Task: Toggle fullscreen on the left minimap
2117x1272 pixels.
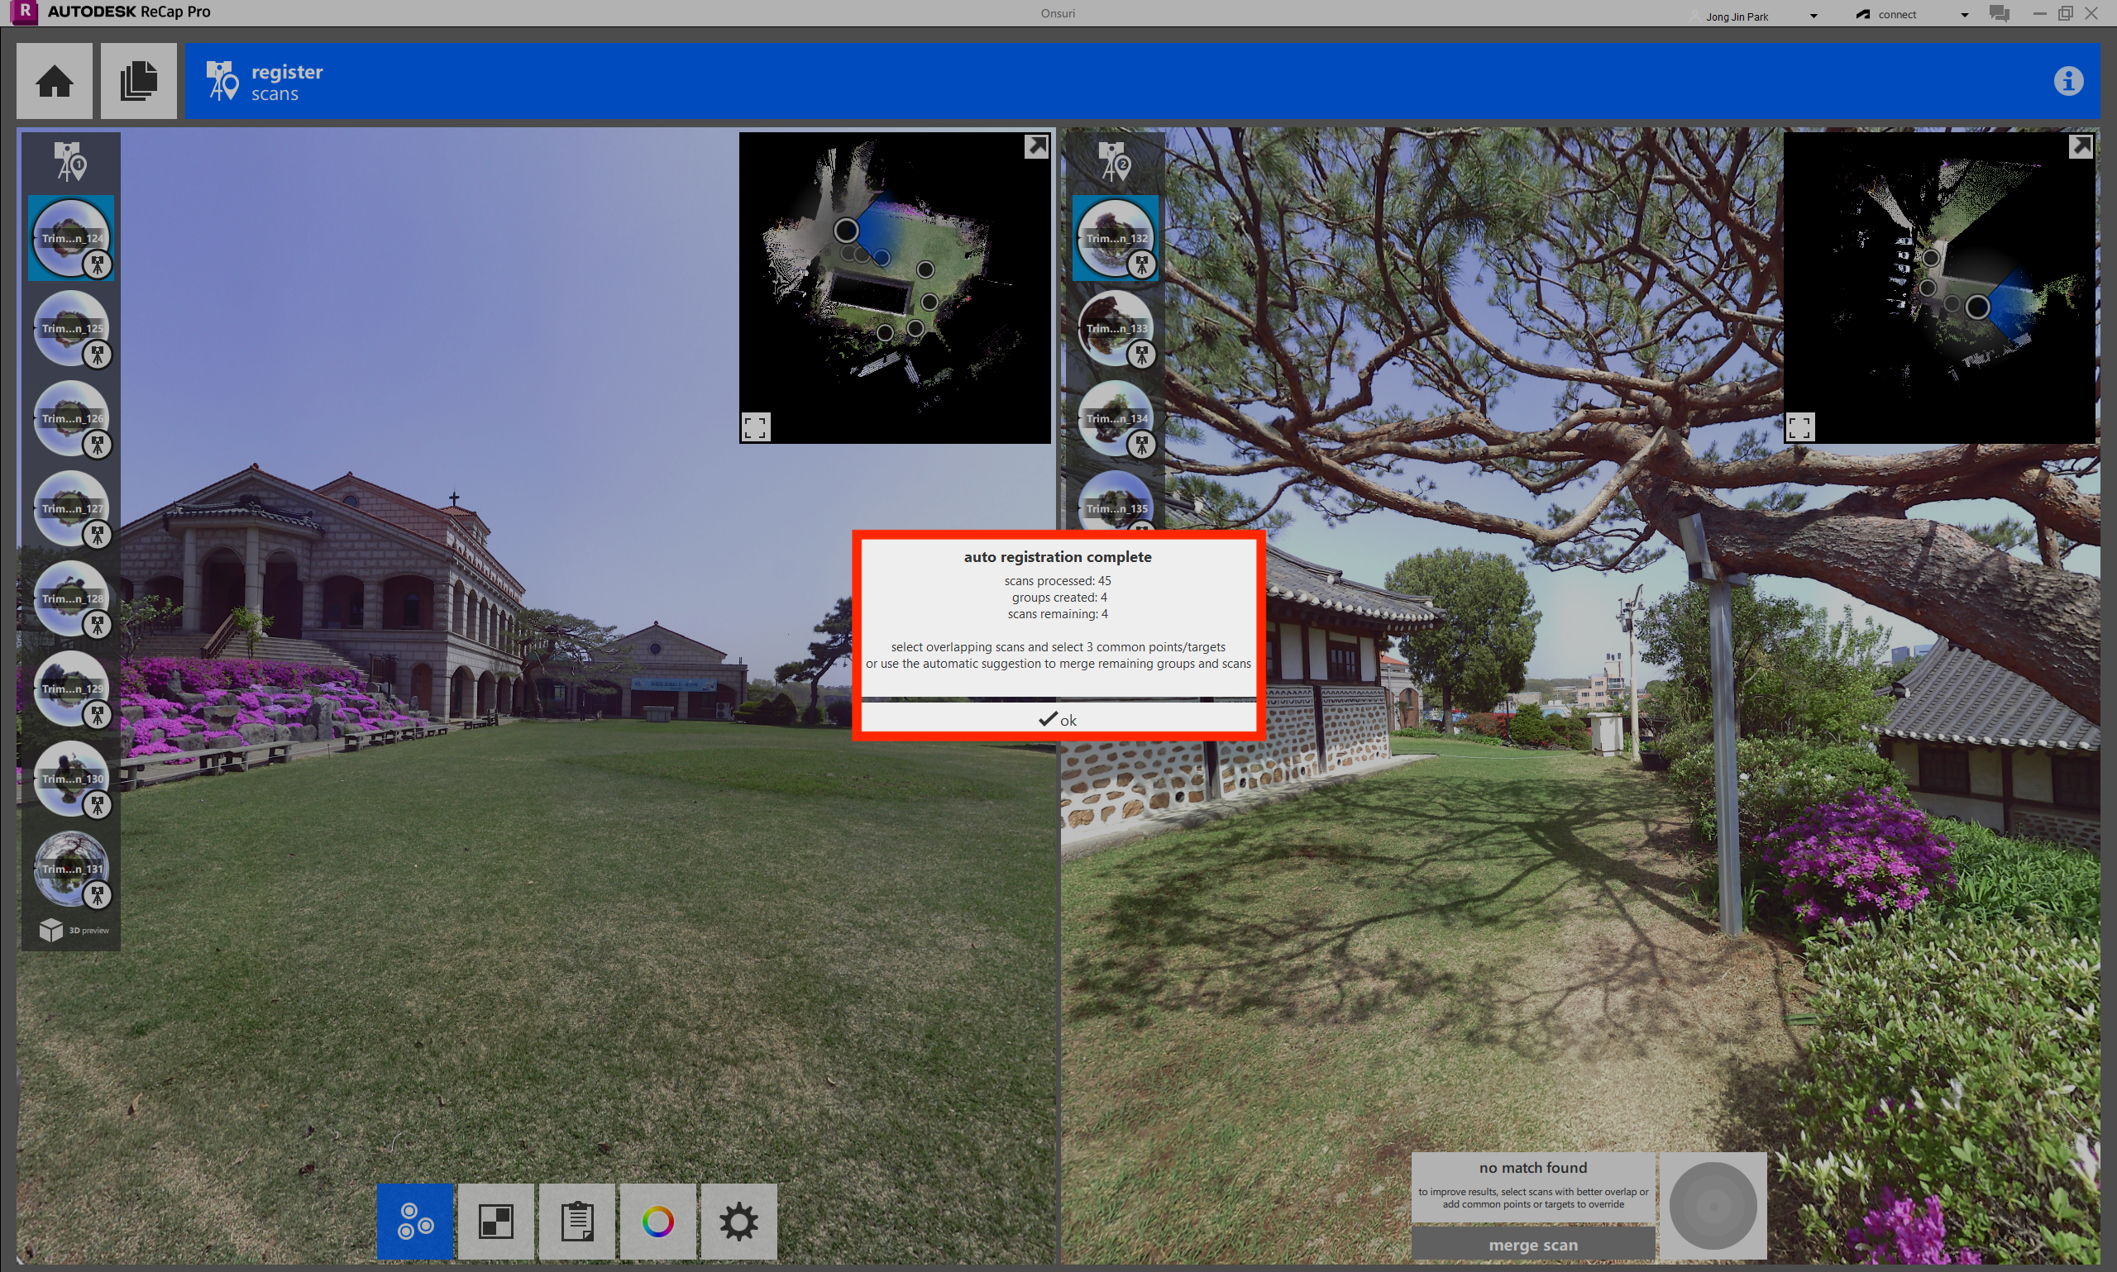Action: pos(755,426)
